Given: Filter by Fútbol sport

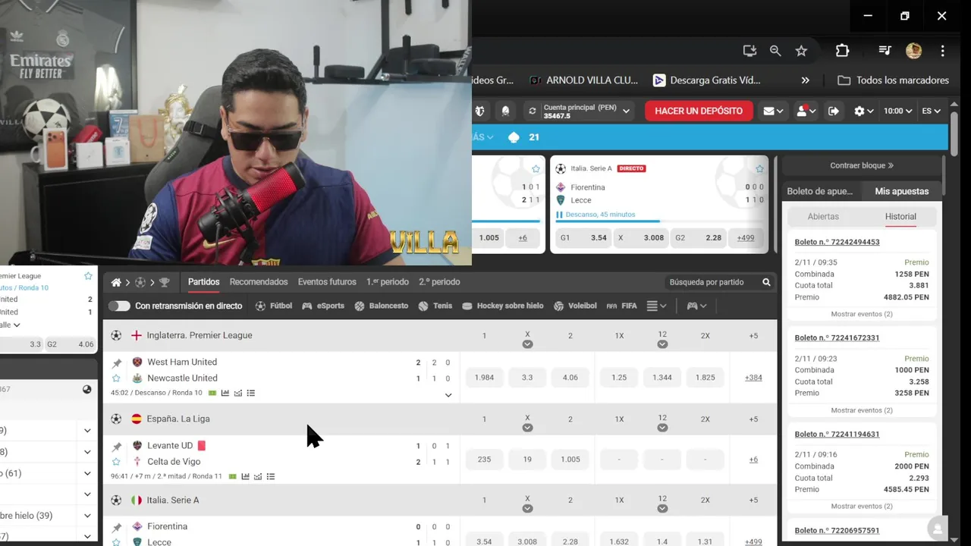Looking at the screenshot, I should 274,306.
